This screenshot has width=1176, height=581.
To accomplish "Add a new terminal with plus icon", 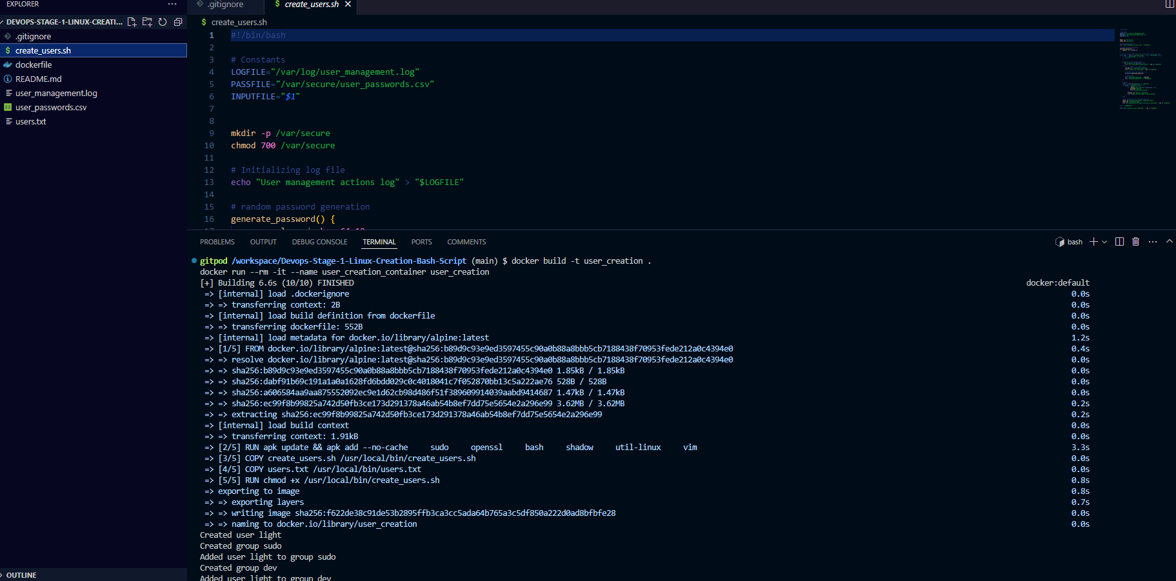I will tap(1093, 242).
